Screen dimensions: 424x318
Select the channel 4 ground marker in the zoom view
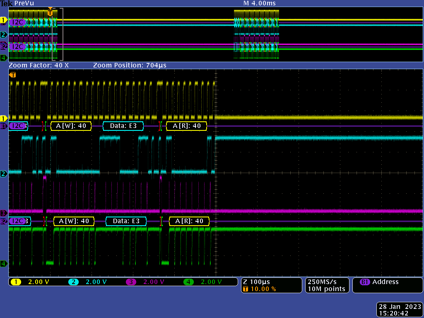3,263
